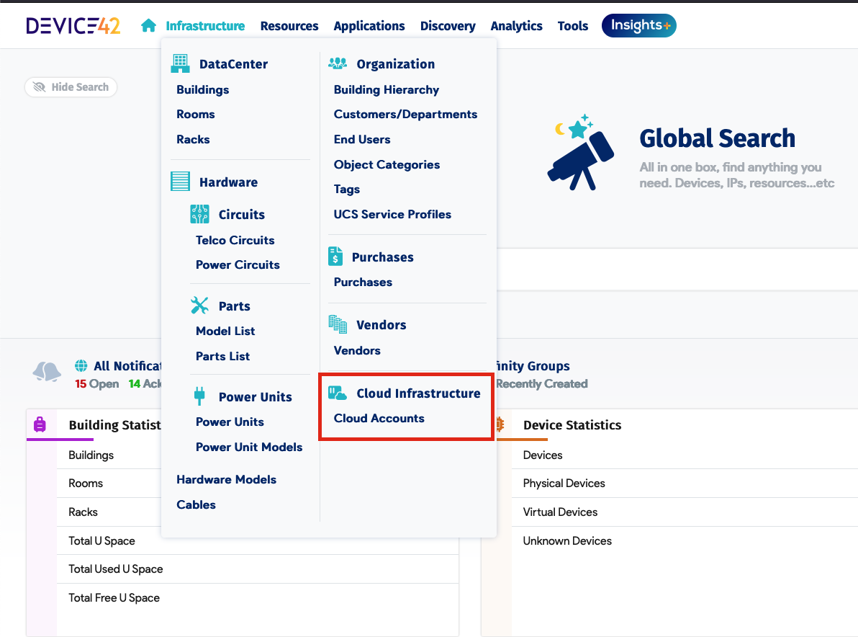Select End Users

tap(362, 140)
